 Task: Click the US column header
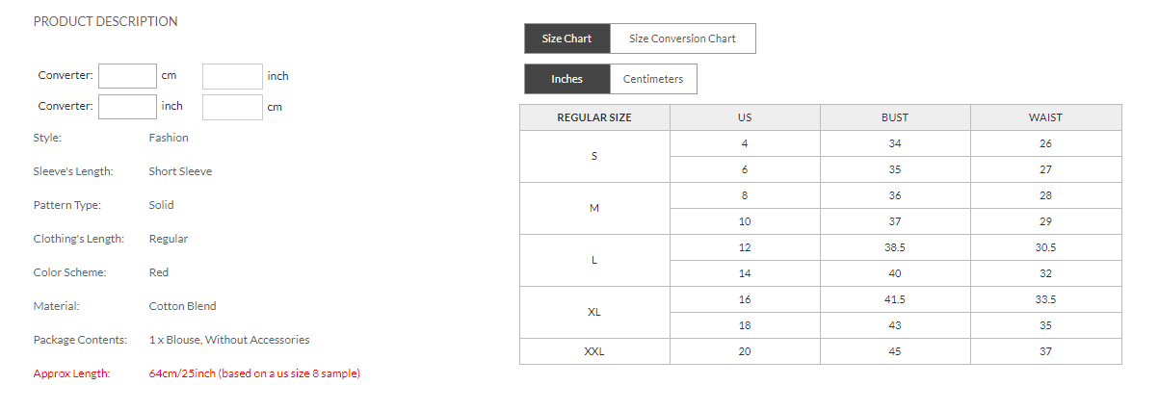745,117
